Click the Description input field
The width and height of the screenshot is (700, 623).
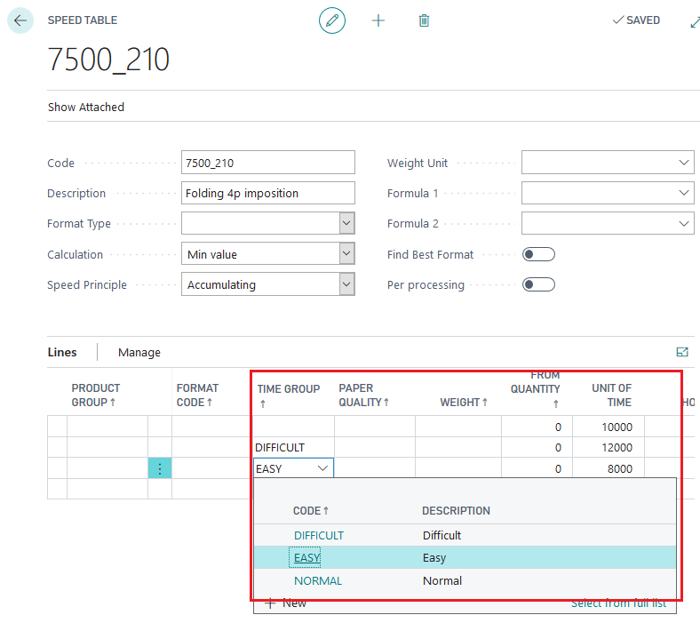point(267,194)
